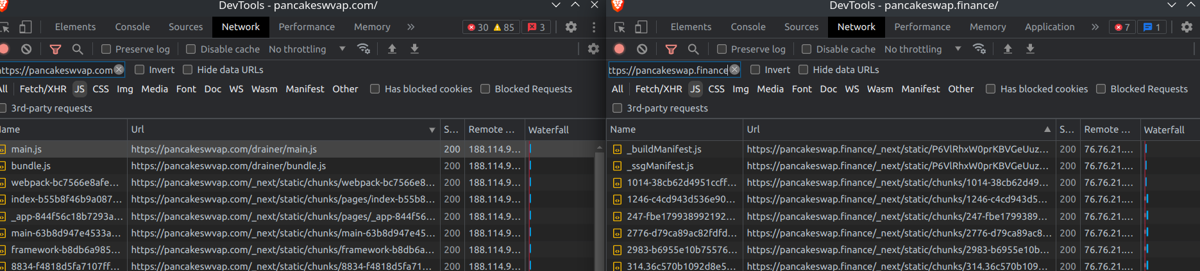Open Application tab in right DevTools

coord(1049,27)
